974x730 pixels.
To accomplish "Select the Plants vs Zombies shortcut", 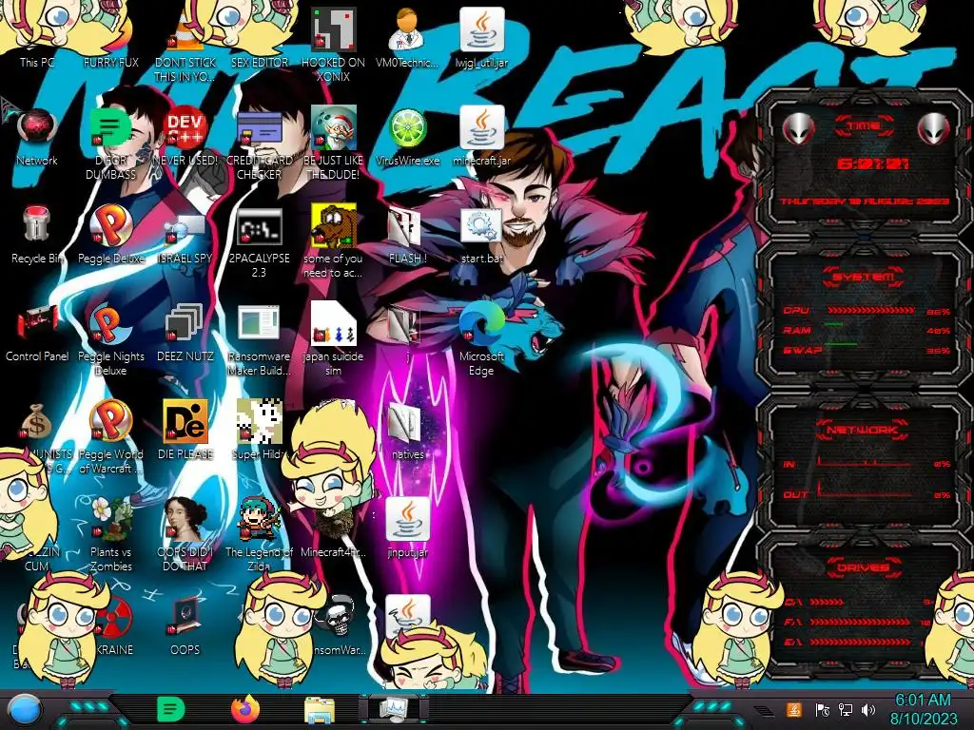I will pos(110,535).
